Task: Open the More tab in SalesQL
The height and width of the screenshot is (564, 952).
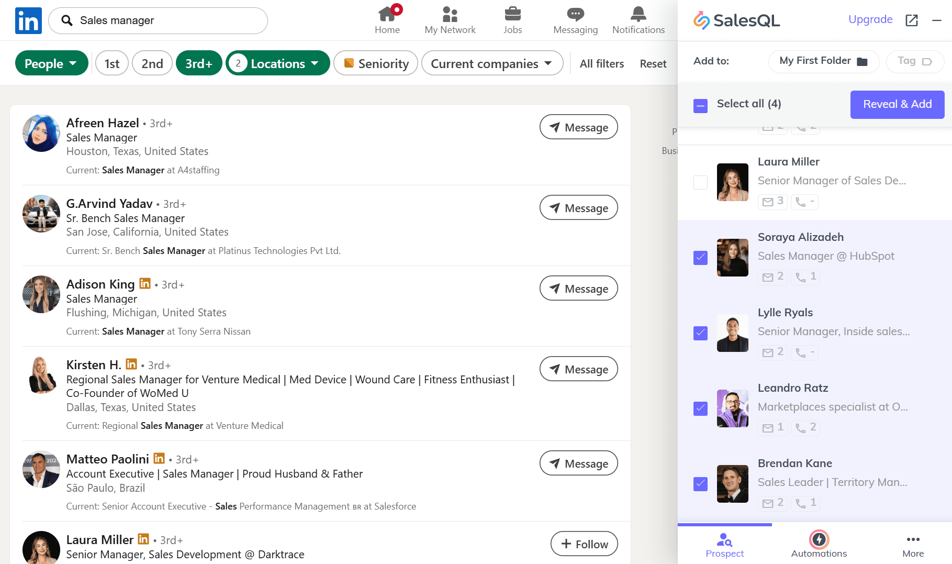Action: coord(913,545)
